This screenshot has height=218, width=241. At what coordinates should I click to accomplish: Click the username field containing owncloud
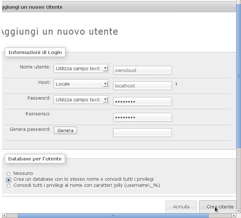point(142,70)
